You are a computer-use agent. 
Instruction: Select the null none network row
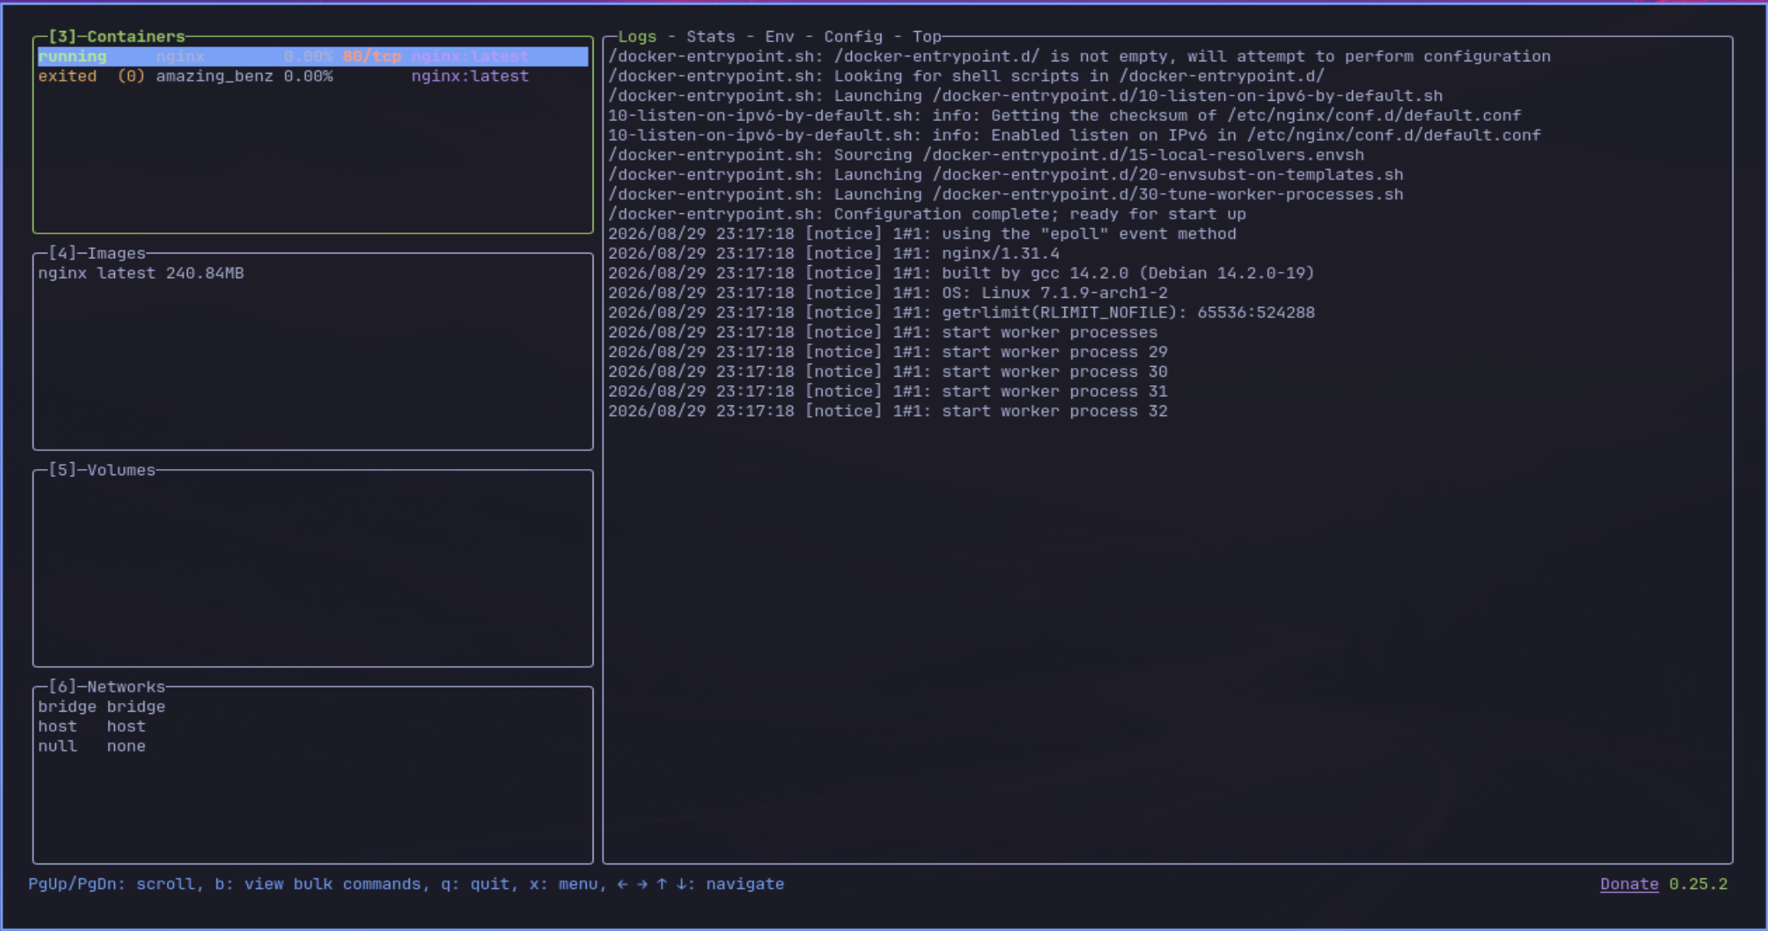click(x=92, y=747)
